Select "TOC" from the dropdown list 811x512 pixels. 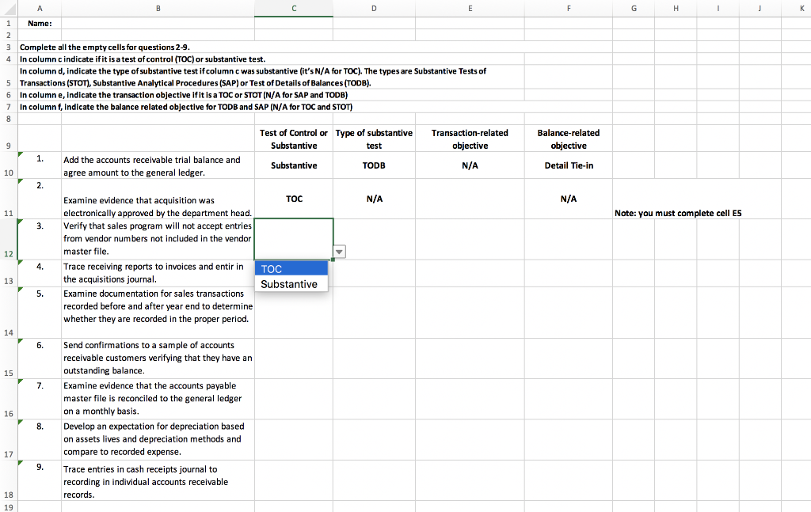272,269
